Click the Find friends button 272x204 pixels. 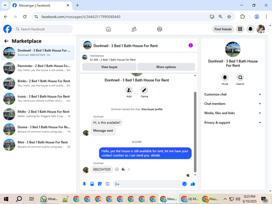[223, 29]
